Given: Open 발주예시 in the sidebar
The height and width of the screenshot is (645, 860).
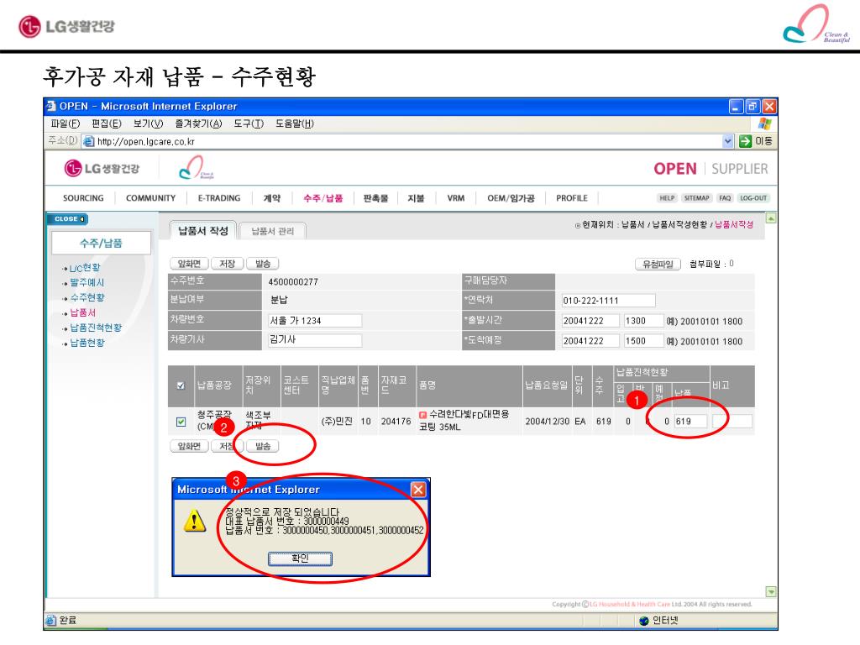Looking at the screenshot, I should pyautogui.click(x=87, y=282).
